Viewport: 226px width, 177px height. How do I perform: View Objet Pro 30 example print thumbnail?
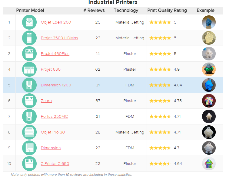point(209,132)
